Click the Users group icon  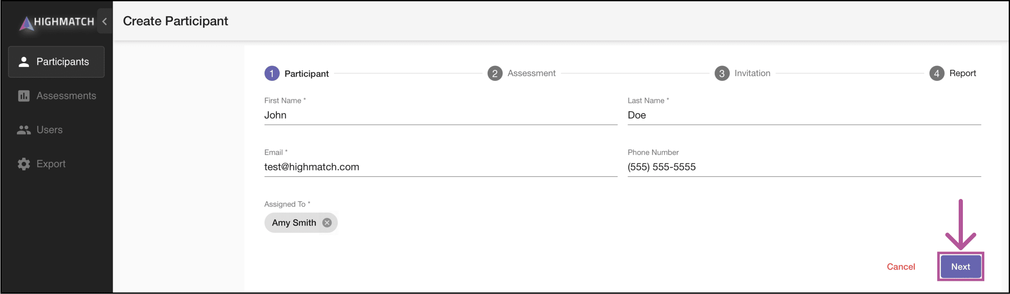click(x=24, y=130)
